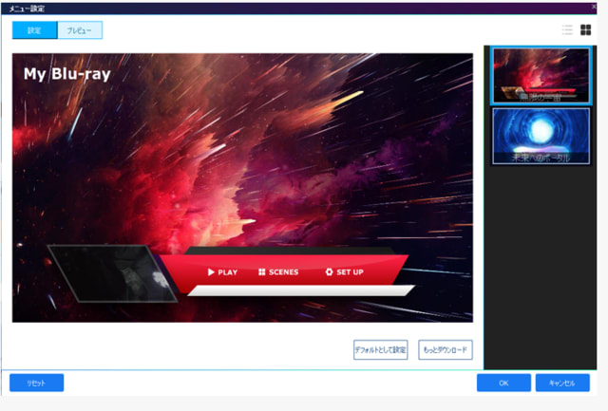Click the SCENES grid icon in menu

[261, 272]
